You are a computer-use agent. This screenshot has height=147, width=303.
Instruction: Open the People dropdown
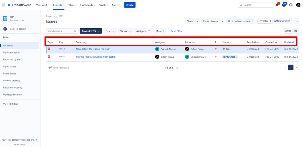pyautogui.click(x=104, y=5)
